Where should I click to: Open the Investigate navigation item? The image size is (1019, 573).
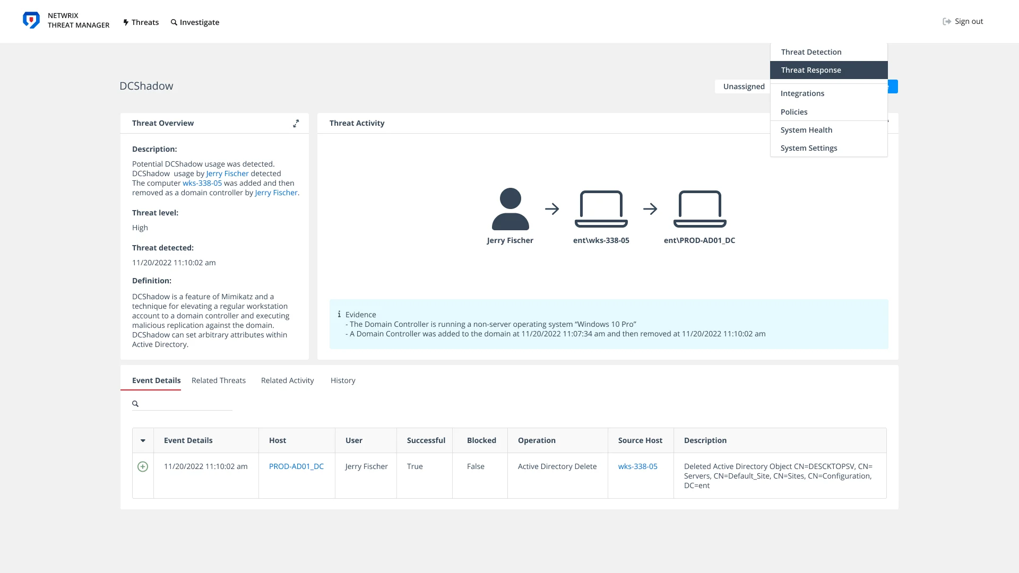pyautogui.click(x=195, y=22)
